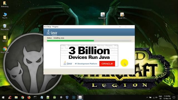Image resolution: width=178 pixels, height=100 pixels.
Task: Launch Google Chrome from the taskbar
Action: coord(23,97)
